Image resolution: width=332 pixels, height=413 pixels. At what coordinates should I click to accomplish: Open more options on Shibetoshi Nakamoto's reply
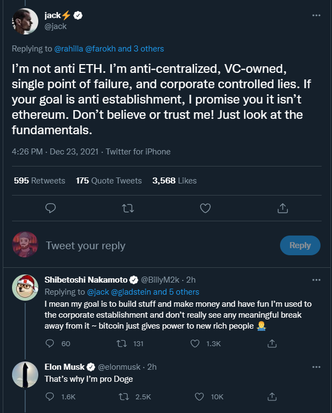[x=316, y=280]
